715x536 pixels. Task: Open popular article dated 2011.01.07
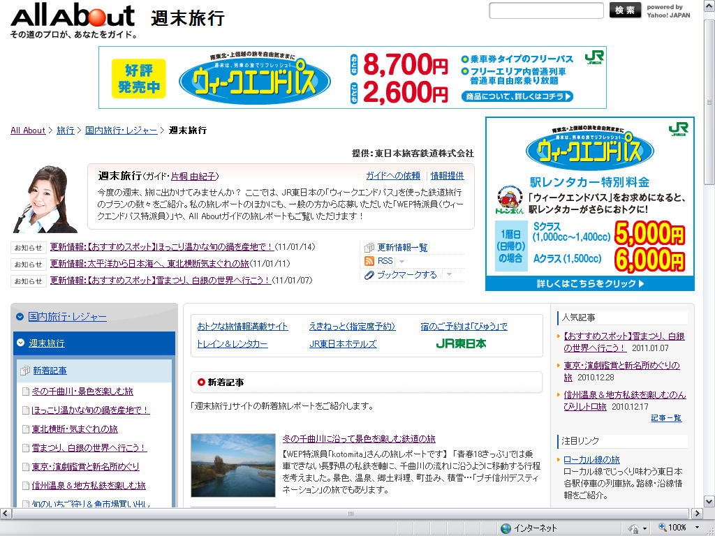click(624, 342)
